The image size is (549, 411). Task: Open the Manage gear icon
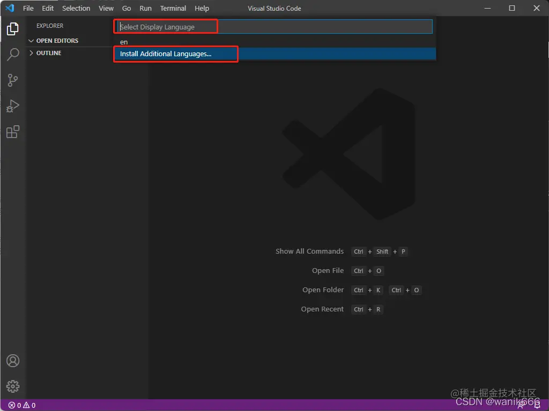pyautogui.click(x=13, y=386)
